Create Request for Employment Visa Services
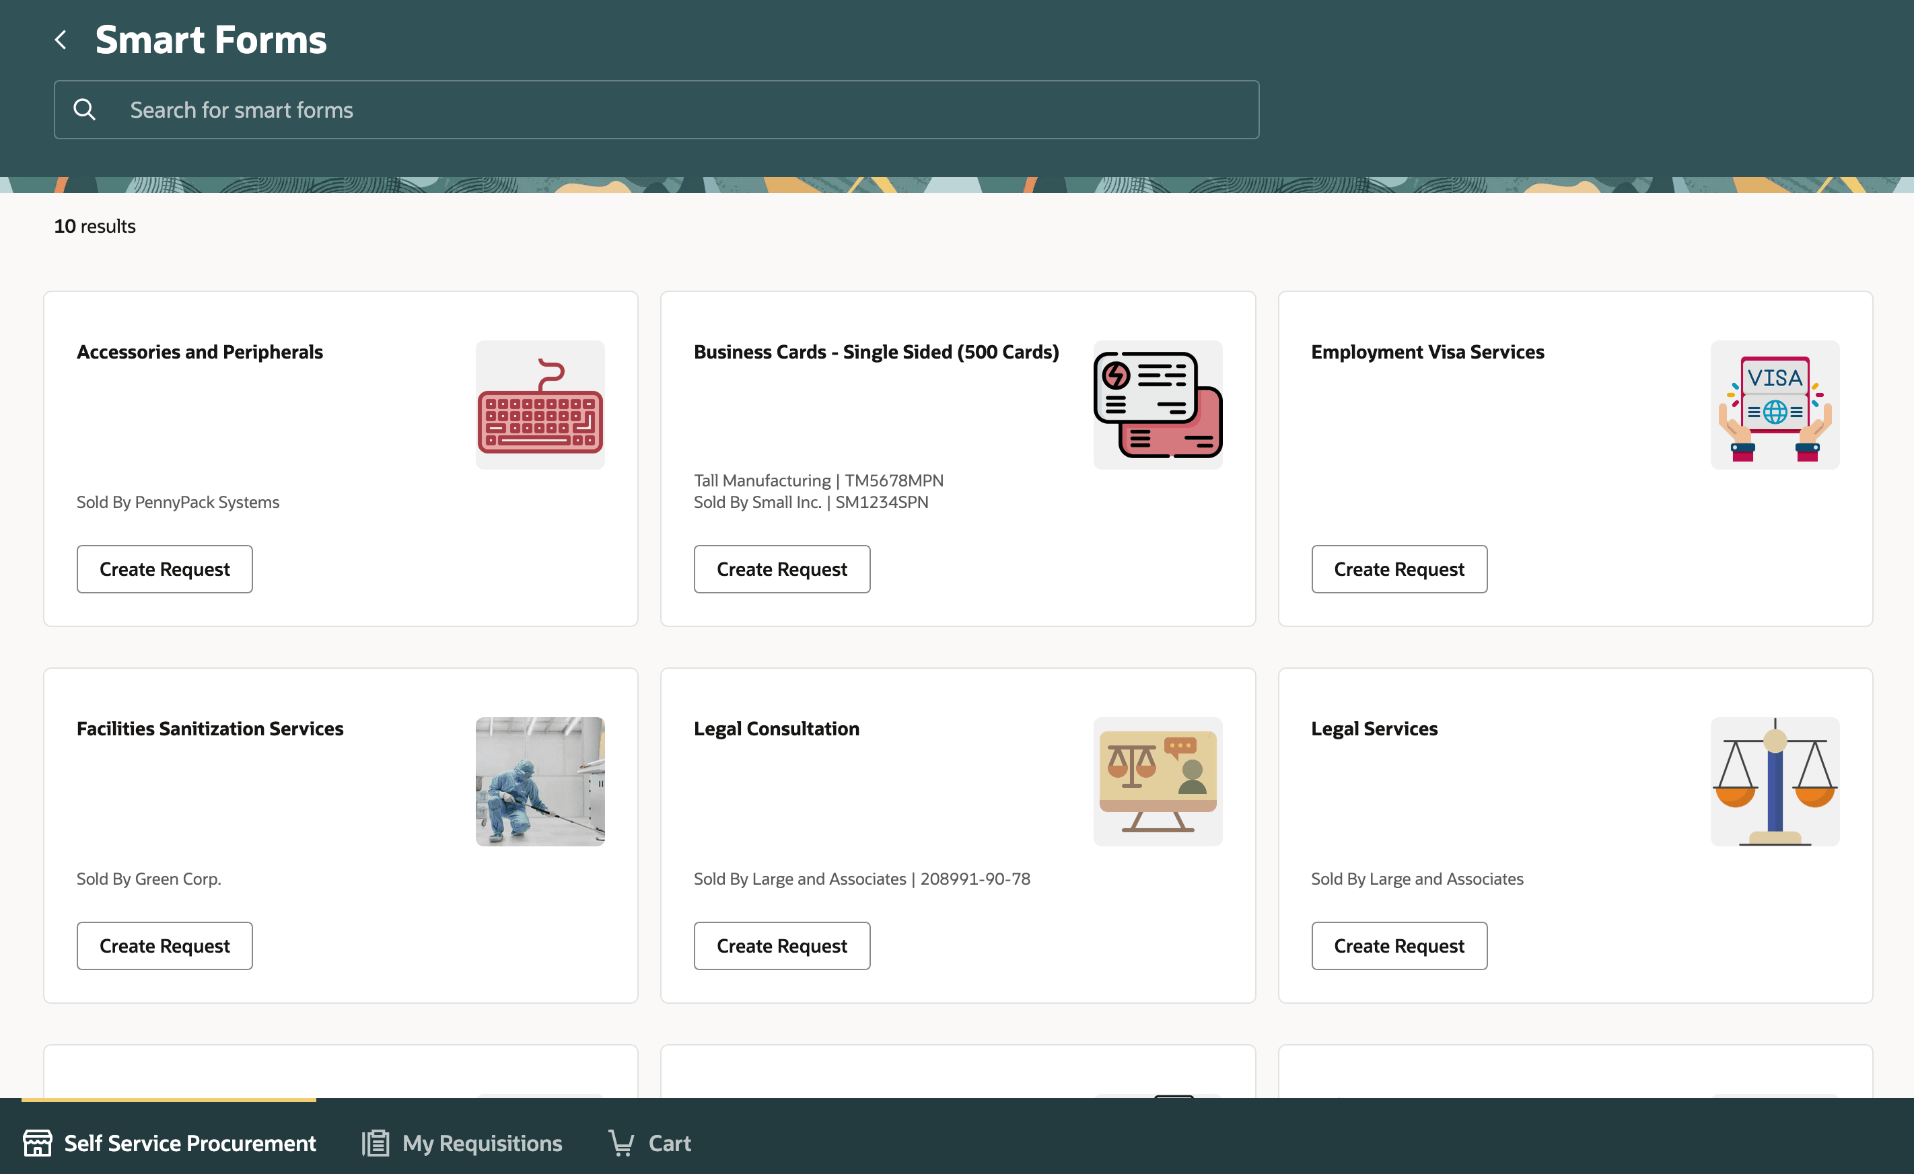This screenshot has height=1174, width=1914. click(1399, 569)
